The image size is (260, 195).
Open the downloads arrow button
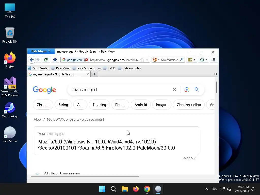point(214,60)
